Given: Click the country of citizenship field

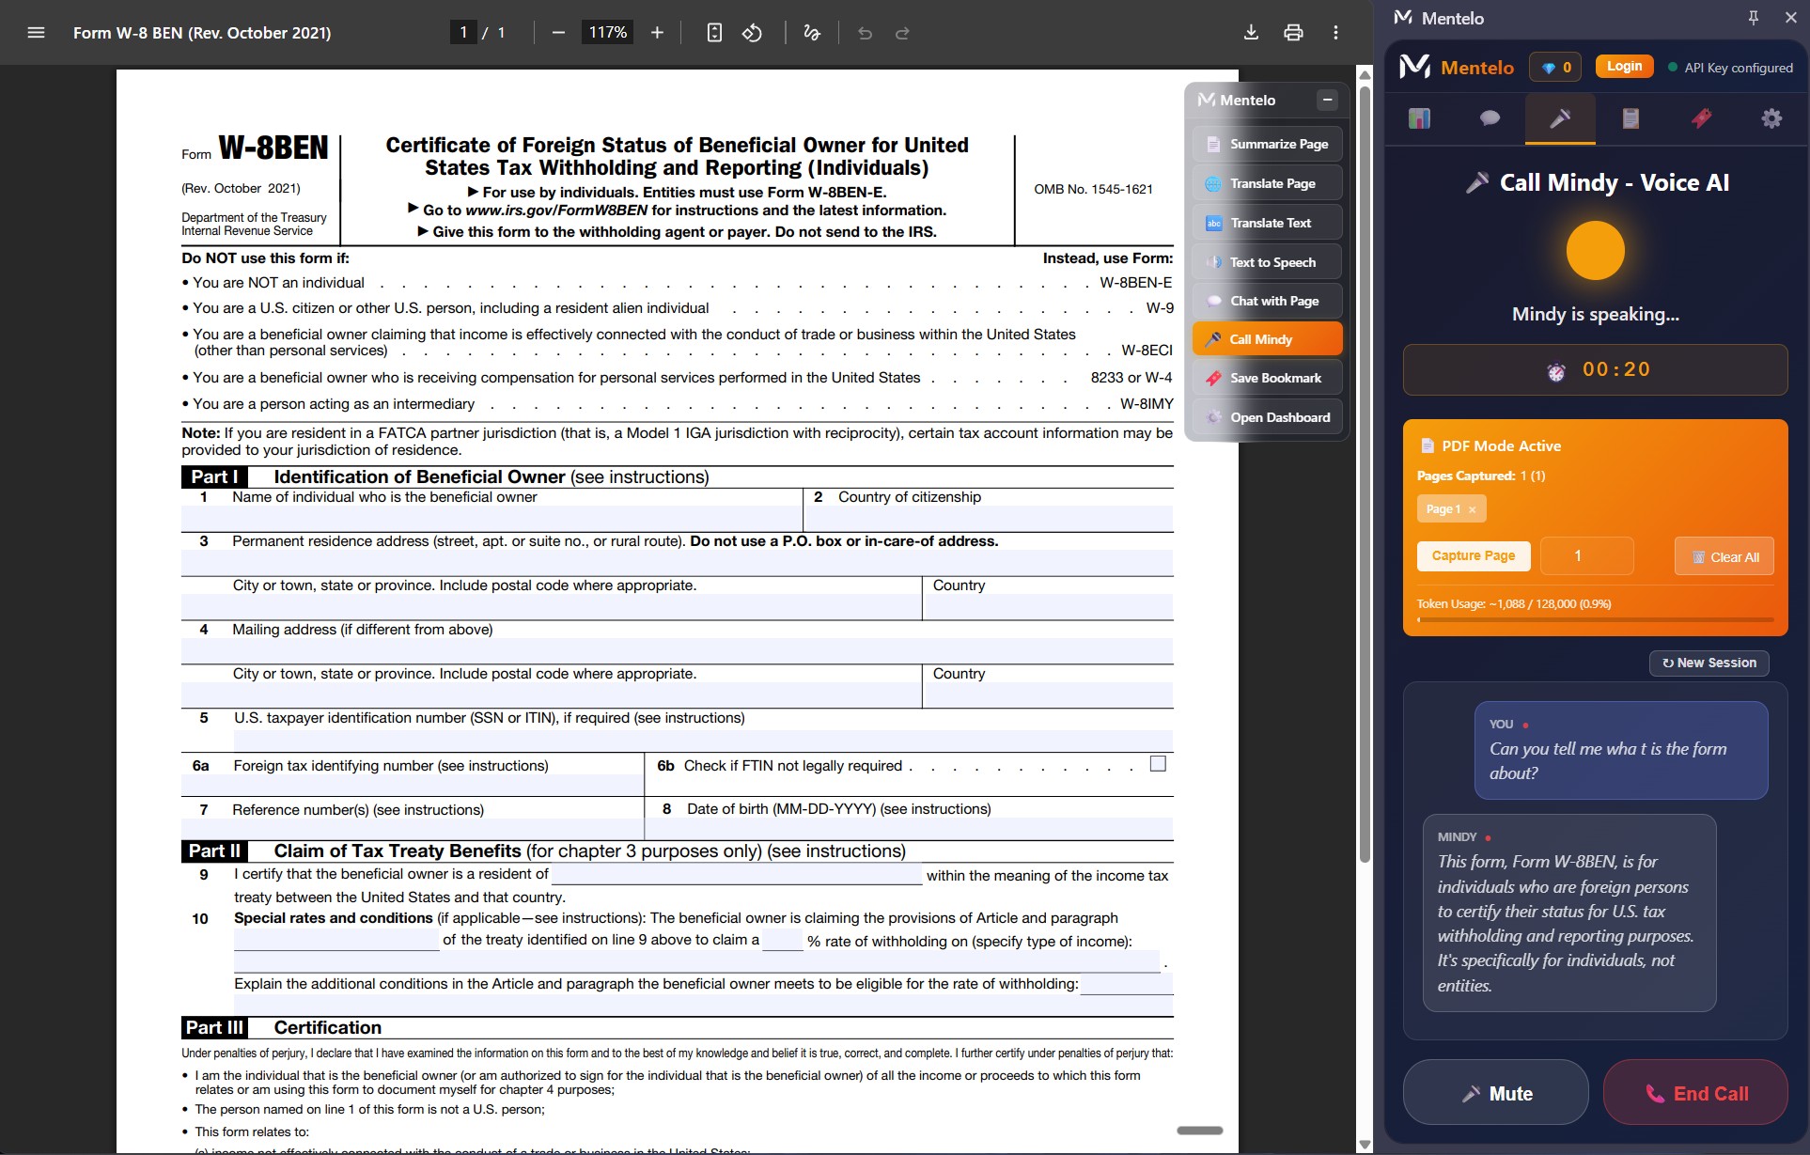Looking at the screenshot, I should point(988,518).
